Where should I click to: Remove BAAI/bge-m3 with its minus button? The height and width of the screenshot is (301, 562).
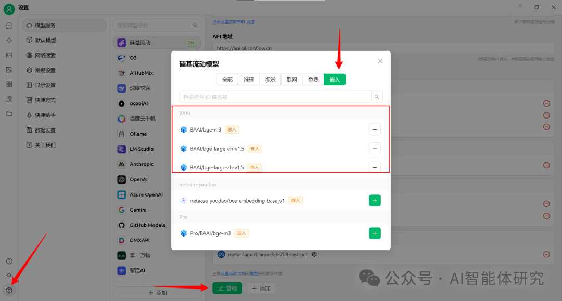(375, 129)
